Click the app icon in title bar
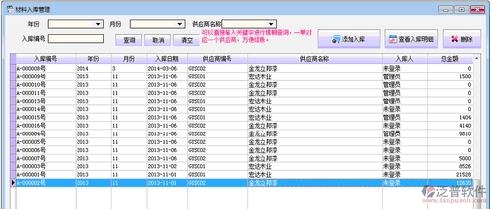492x209 pixels. point(10,9)
